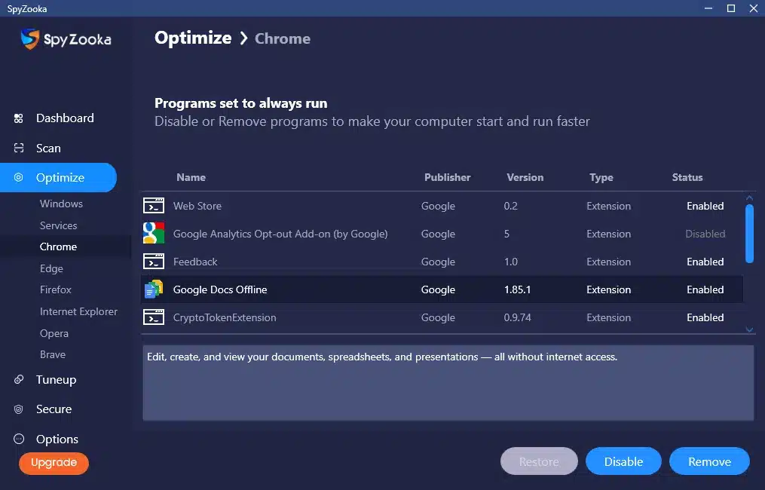This screenshot has width=765, height=490.
Task: Click the Web Store extension icon
Action: [x=154, y=206]
